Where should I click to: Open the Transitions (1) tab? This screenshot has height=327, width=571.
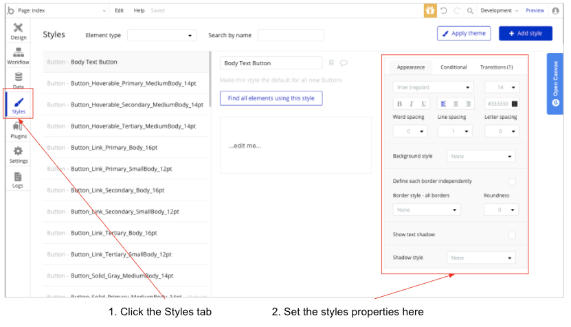tap(496, 67)
